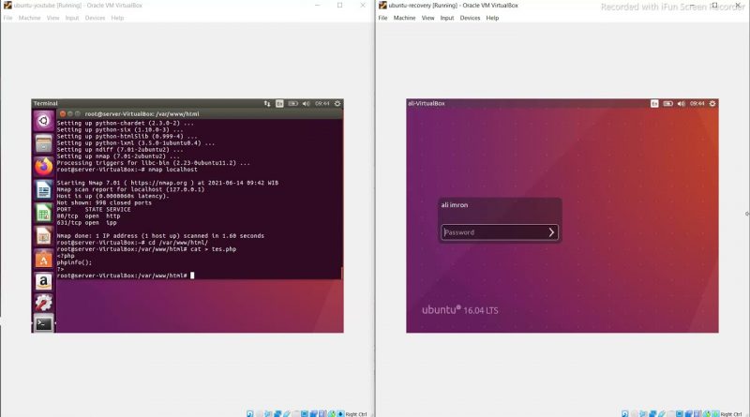The image size is (750, 417).
Task: Open the battery indicator in ubuntu-youtube panel
Action: (x=292, y=103)
